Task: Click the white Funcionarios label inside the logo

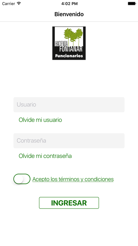Action: 69,56
